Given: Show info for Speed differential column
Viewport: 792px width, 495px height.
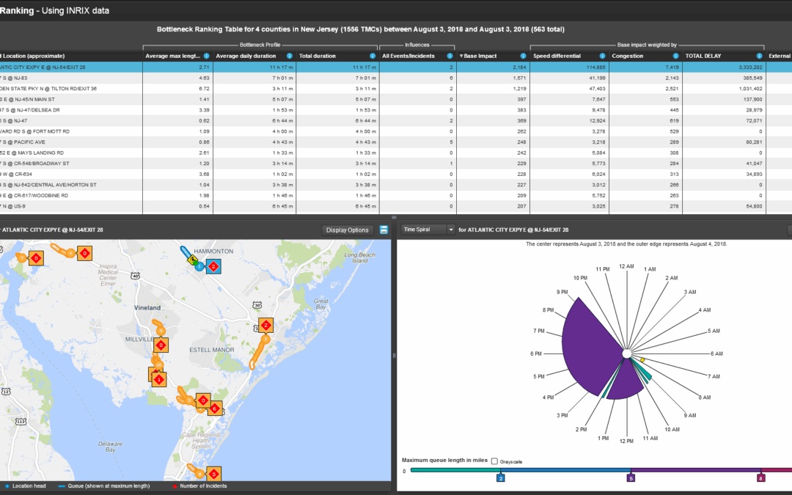Looking at the screenshot, I should click(601, 56).
